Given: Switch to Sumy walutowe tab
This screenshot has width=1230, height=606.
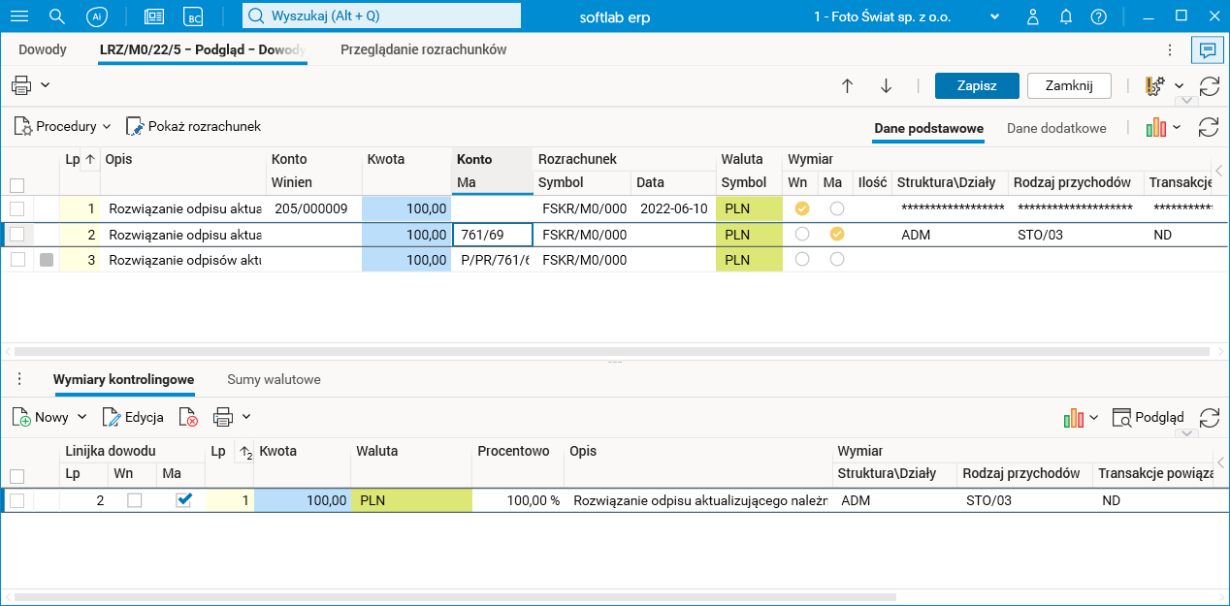Looking at the screenshot, I should click(x=274, y=379).
